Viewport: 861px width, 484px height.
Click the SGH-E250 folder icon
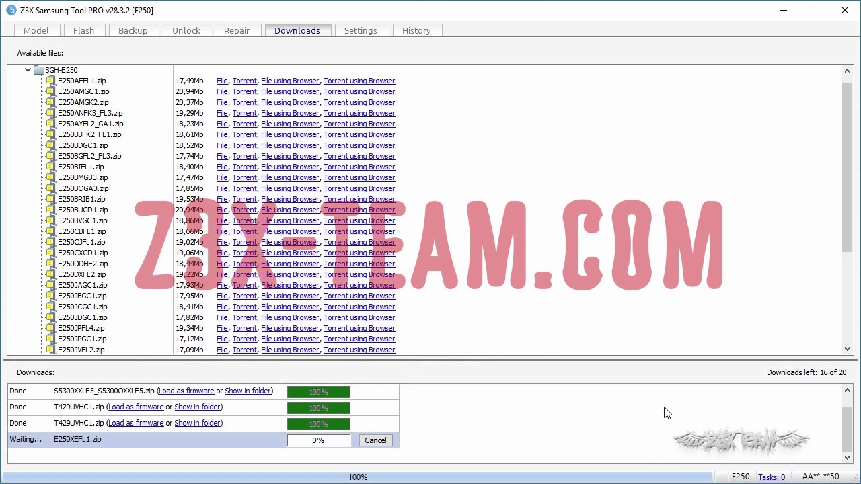(x=39, y=70)
